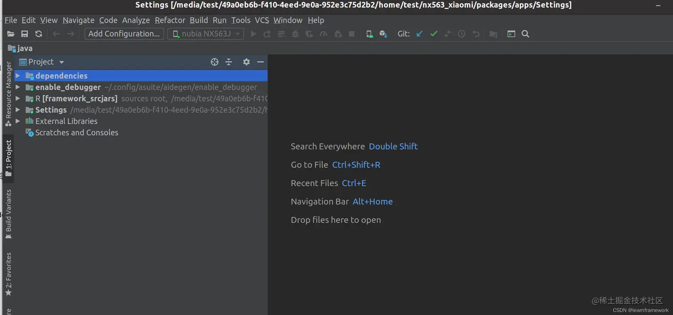Image resolution: width=673 pixels, height=315 pixels.
Task: Click Git Show History clock icon
Action: tap(462, 34)
